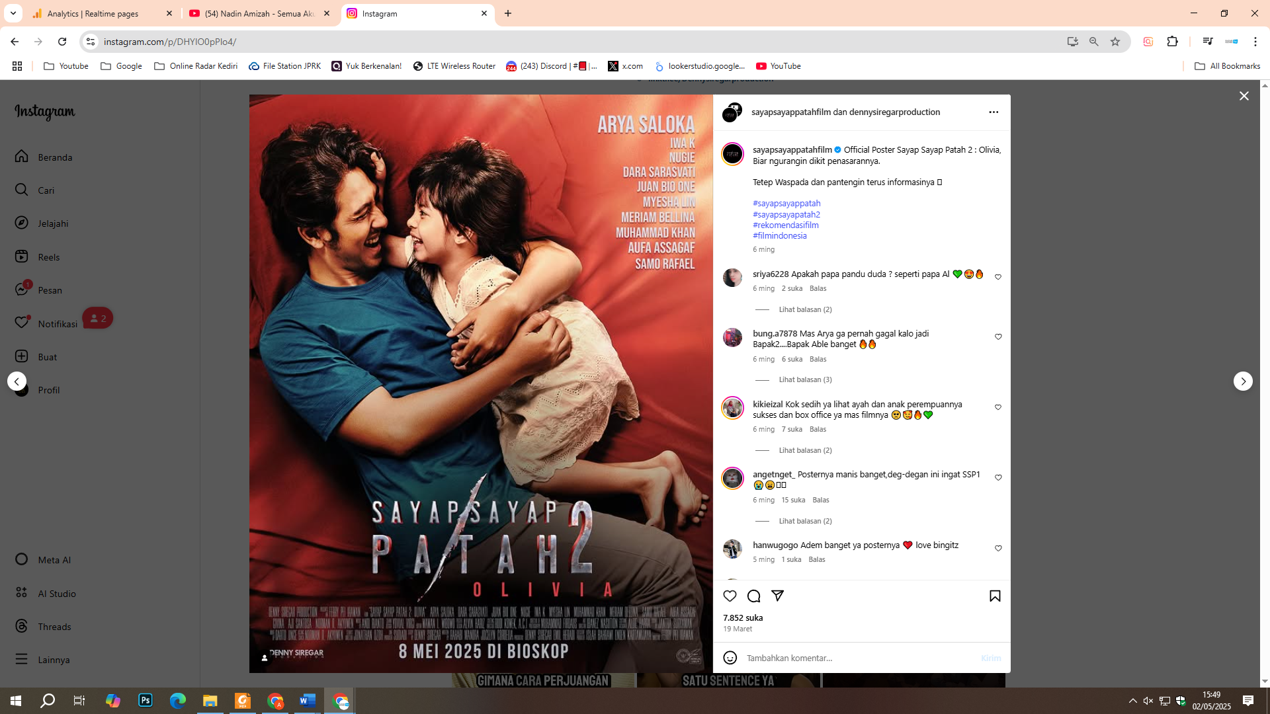Click the Tambahkan komentar input field

pos(860,658)
